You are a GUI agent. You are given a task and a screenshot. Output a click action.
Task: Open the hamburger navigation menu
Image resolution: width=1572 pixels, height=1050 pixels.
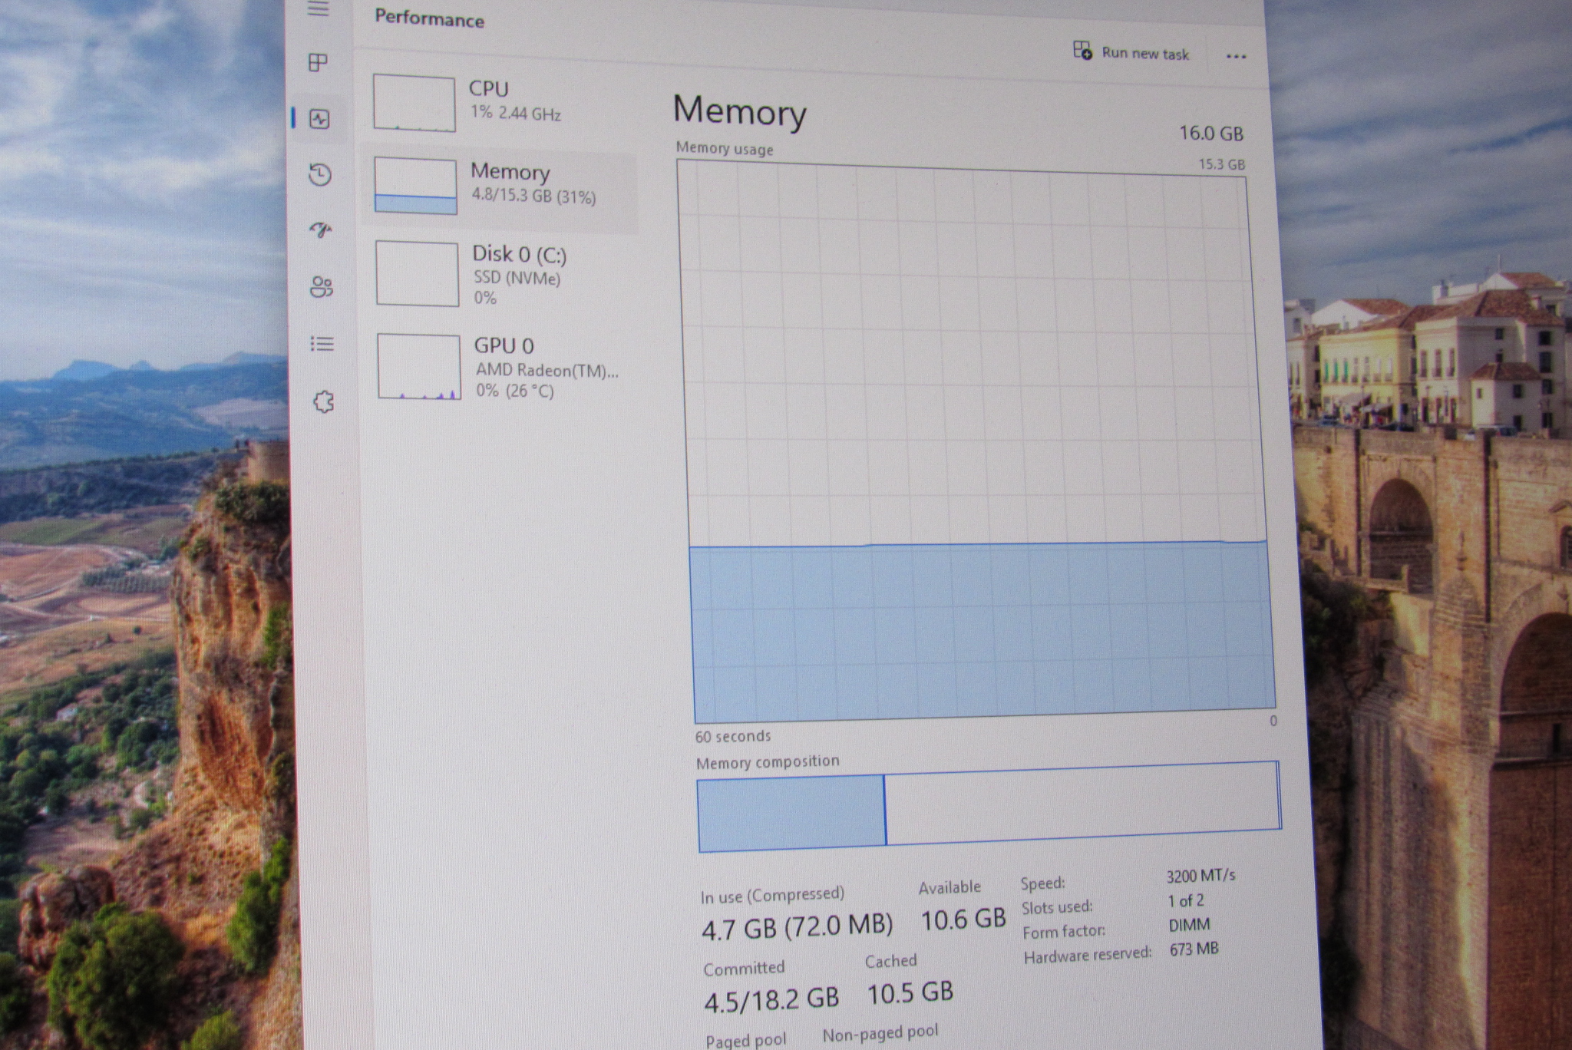coord(318,9)
